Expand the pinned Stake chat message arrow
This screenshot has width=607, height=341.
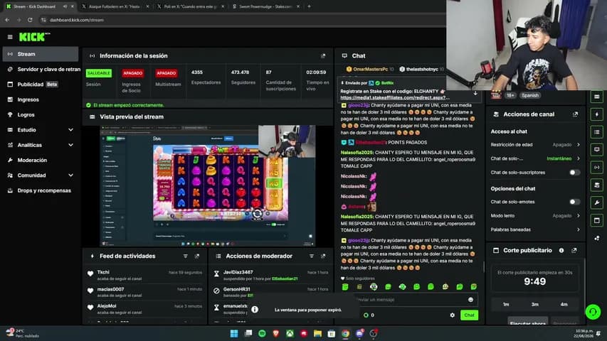coord(475,93)
